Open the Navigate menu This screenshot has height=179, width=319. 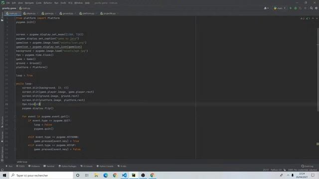[x=29, y=3]
